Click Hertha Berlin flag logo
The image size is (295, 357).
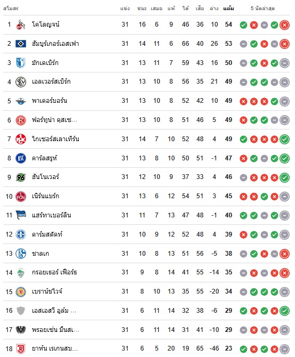[x=20, y=215]
